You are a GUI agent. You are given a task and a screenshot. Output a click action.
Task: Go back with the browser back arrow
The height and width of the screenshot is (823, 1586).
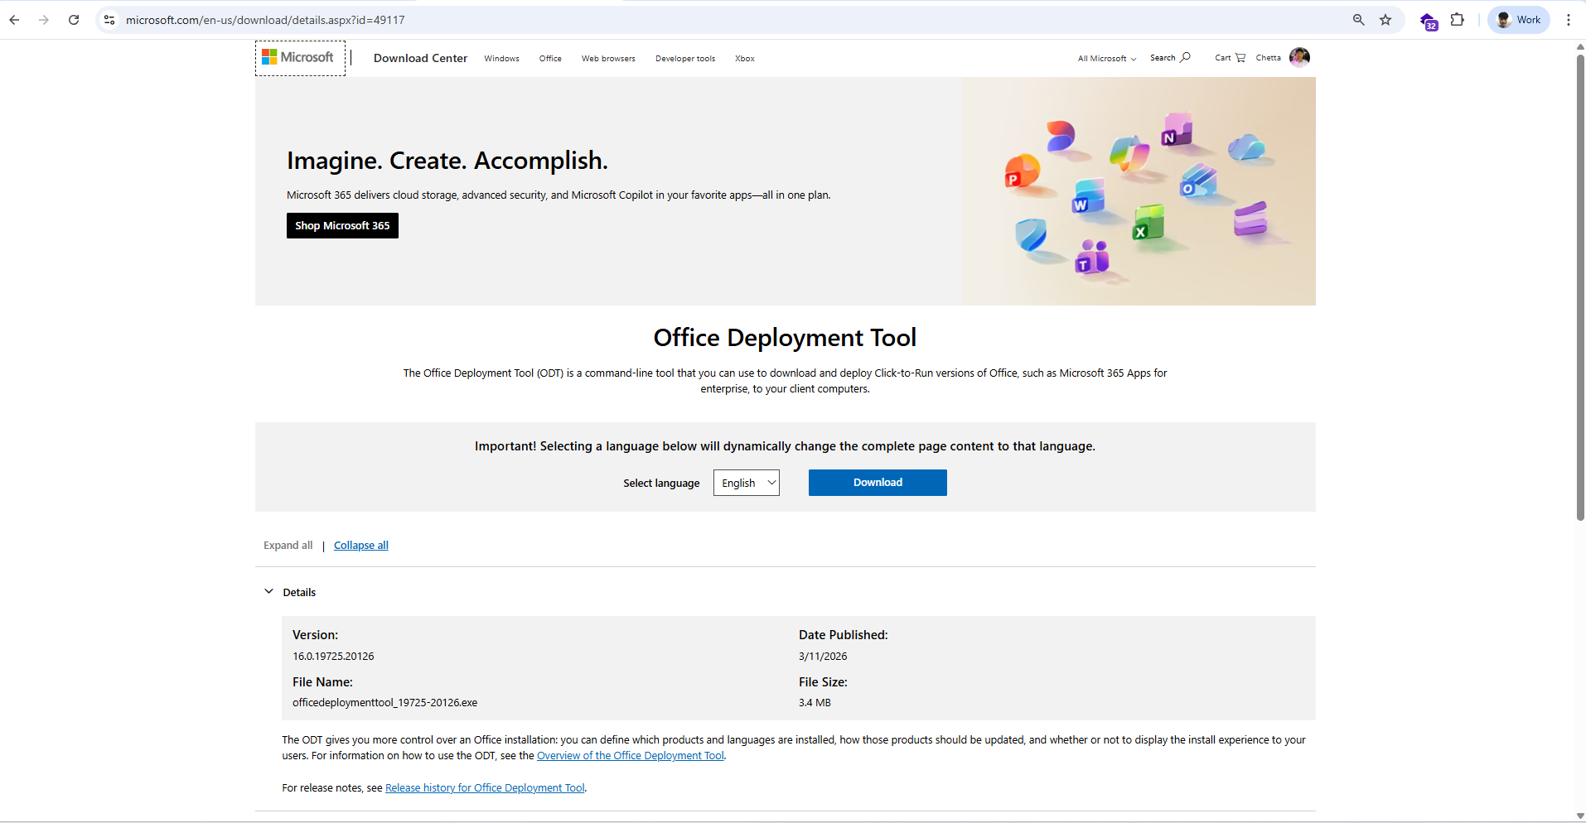[15, 20]
